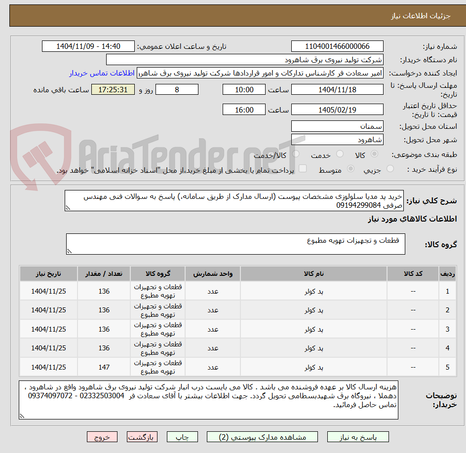Click the تعداد / مقدار column header

click(x=104, y=273)
